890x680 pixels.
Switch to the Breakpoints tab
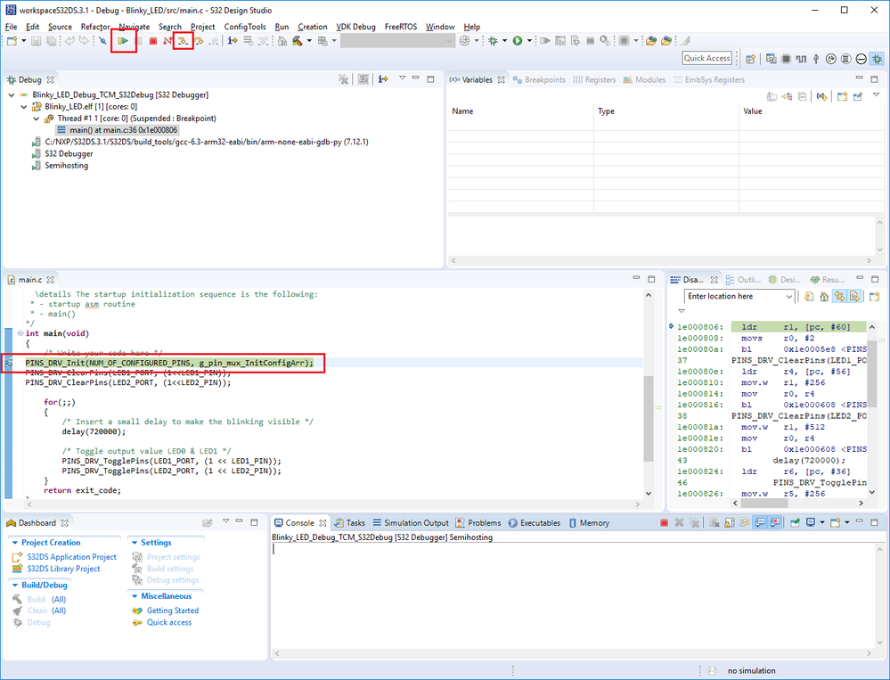coord(539,79)
